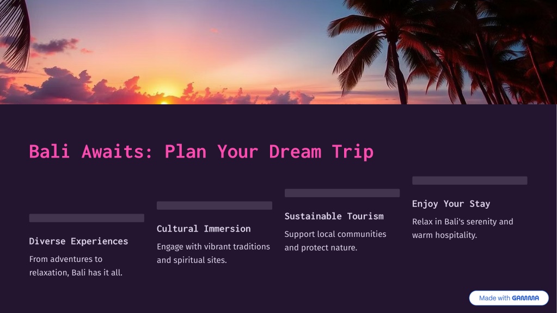Click text 'From adventures to relaxation'

click(76, 266)
